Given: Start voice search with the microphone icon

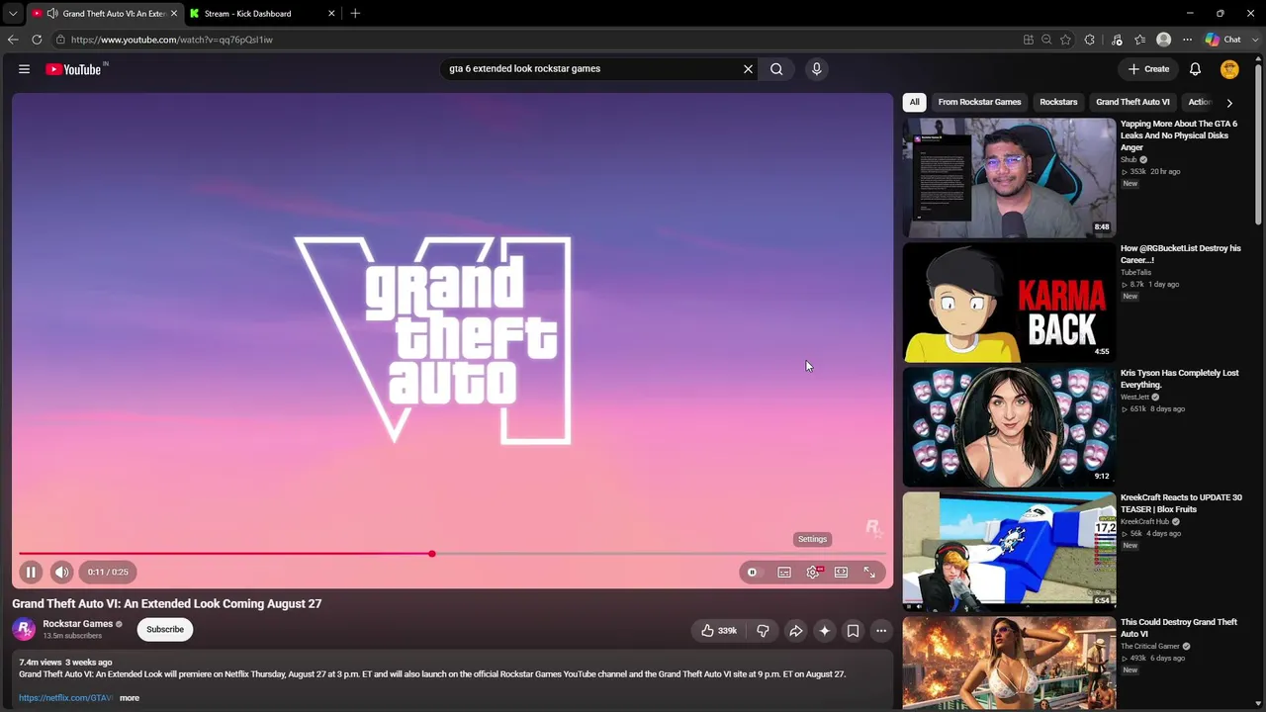Looking at the screenshot, I should tap(816, 69).
